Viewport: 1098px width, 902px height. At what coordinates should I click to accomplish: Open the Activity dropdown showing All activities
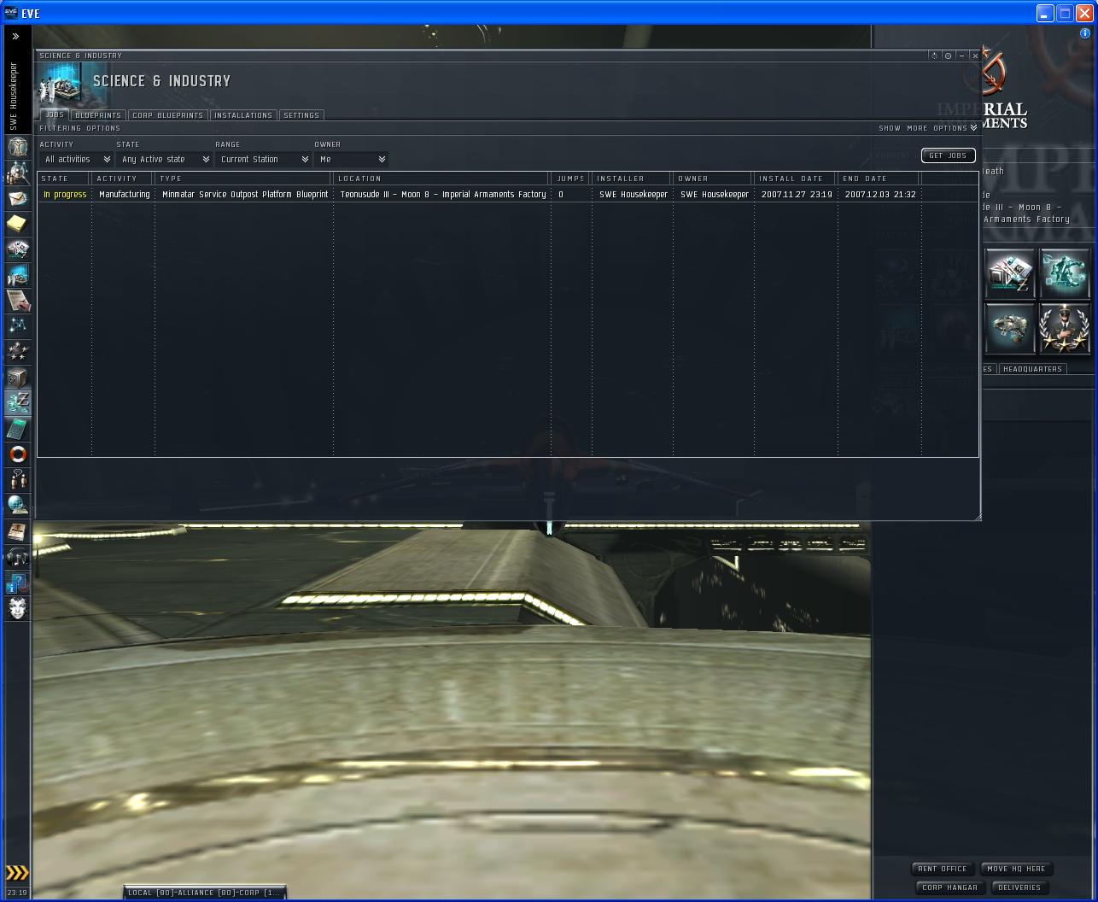tap(76, 160)
